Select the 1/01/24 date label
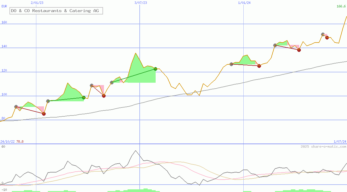 pos(244,3)
